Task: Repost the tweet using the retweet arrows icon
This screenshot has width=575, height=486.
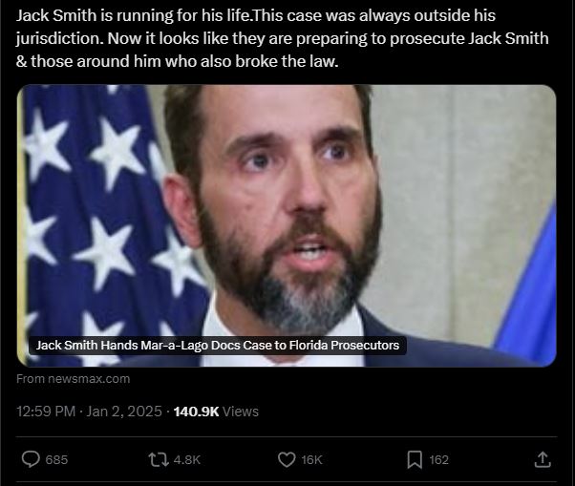Action: 159,459
